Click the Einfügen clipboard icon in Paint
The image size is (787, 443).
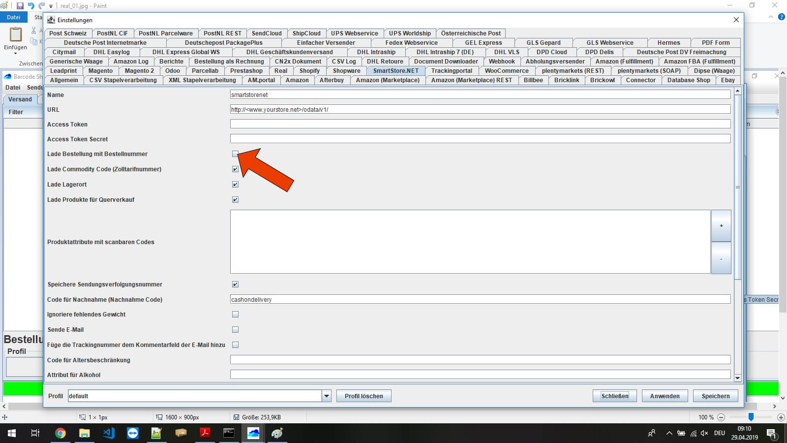(16, 34)
